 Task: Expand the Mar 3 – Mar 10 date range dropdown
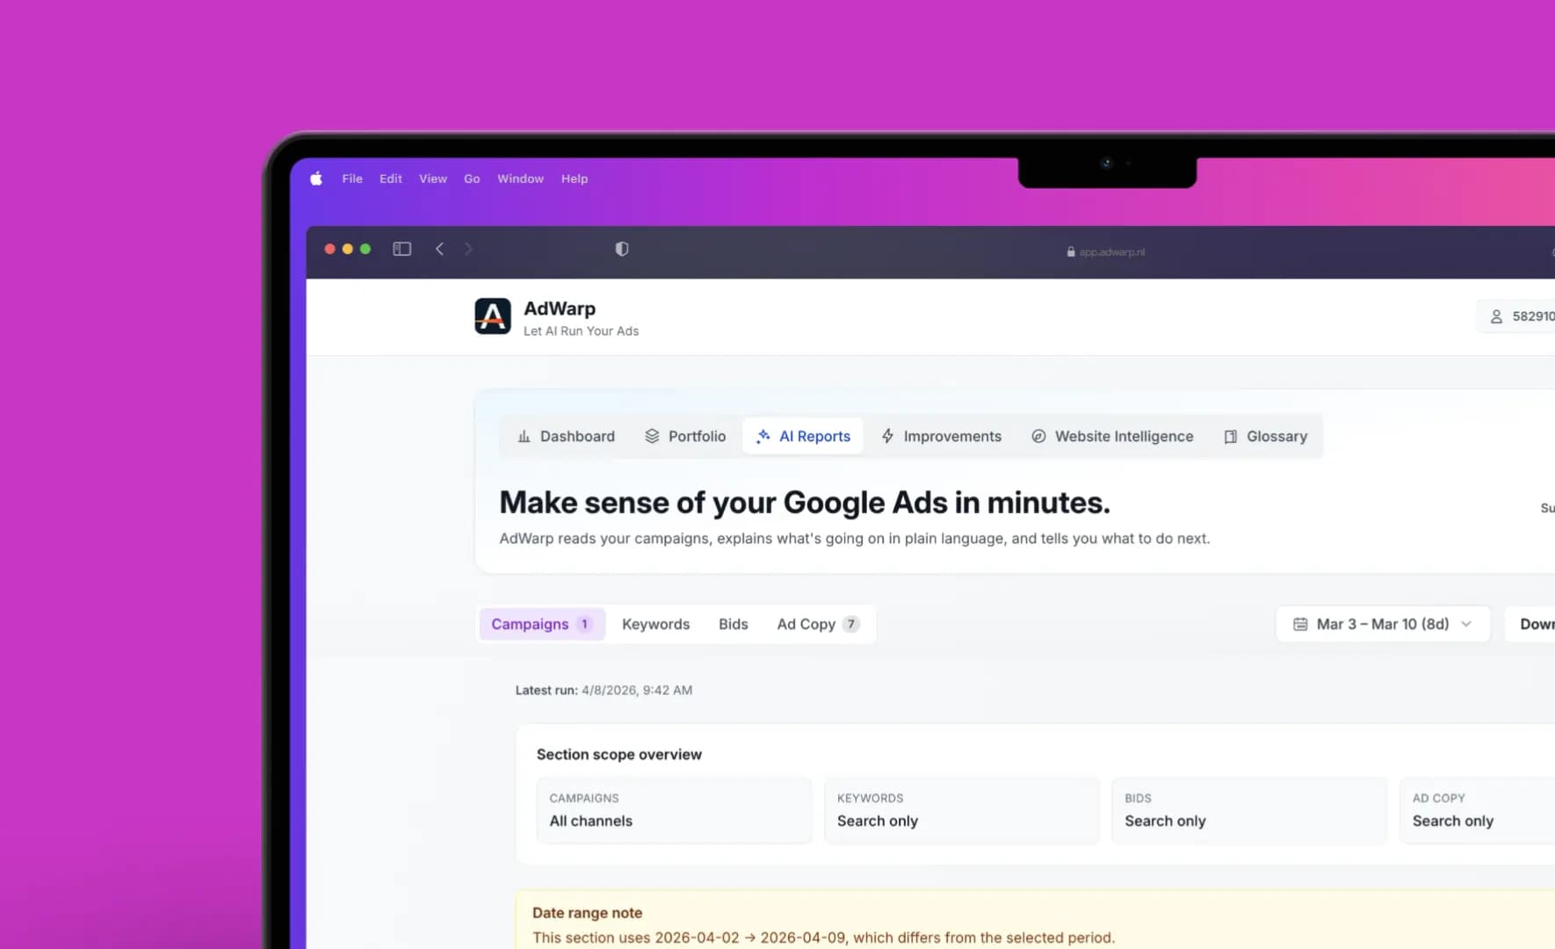(1383, 624)
